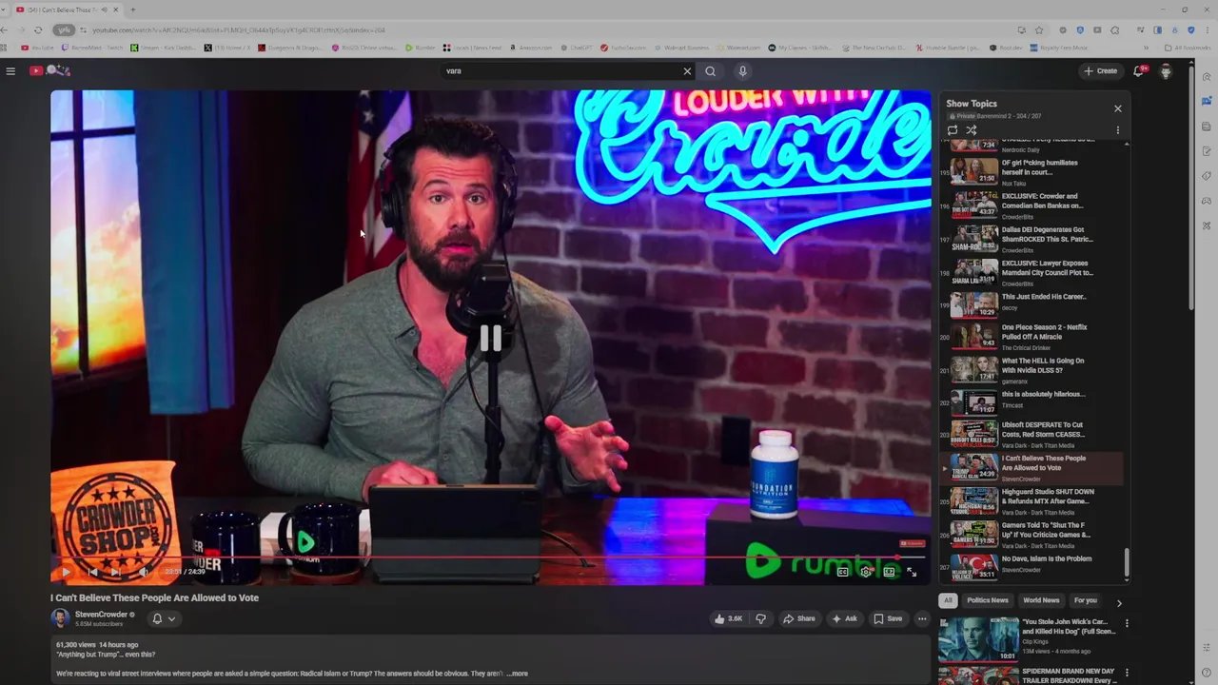Play 'EXCLUSIVE: Crowder and Comedian Ben Bankas' item
Screen dimensions: 1218x685
[x=1032, y=205]
